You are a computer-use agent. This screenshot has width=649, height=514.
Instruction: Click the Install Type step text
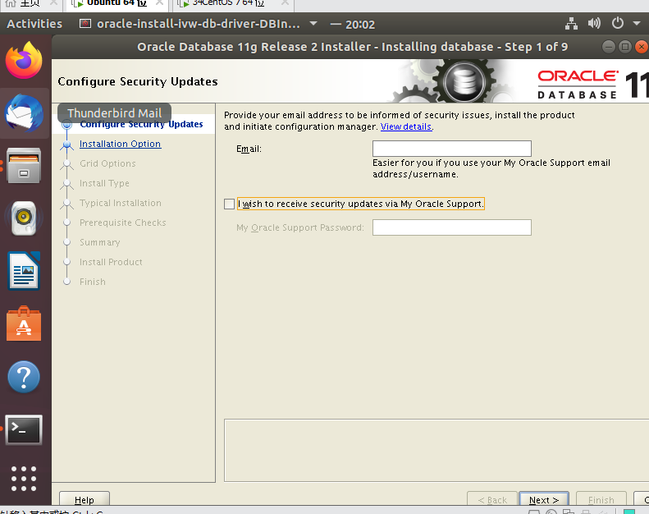(x=104, y=183)
